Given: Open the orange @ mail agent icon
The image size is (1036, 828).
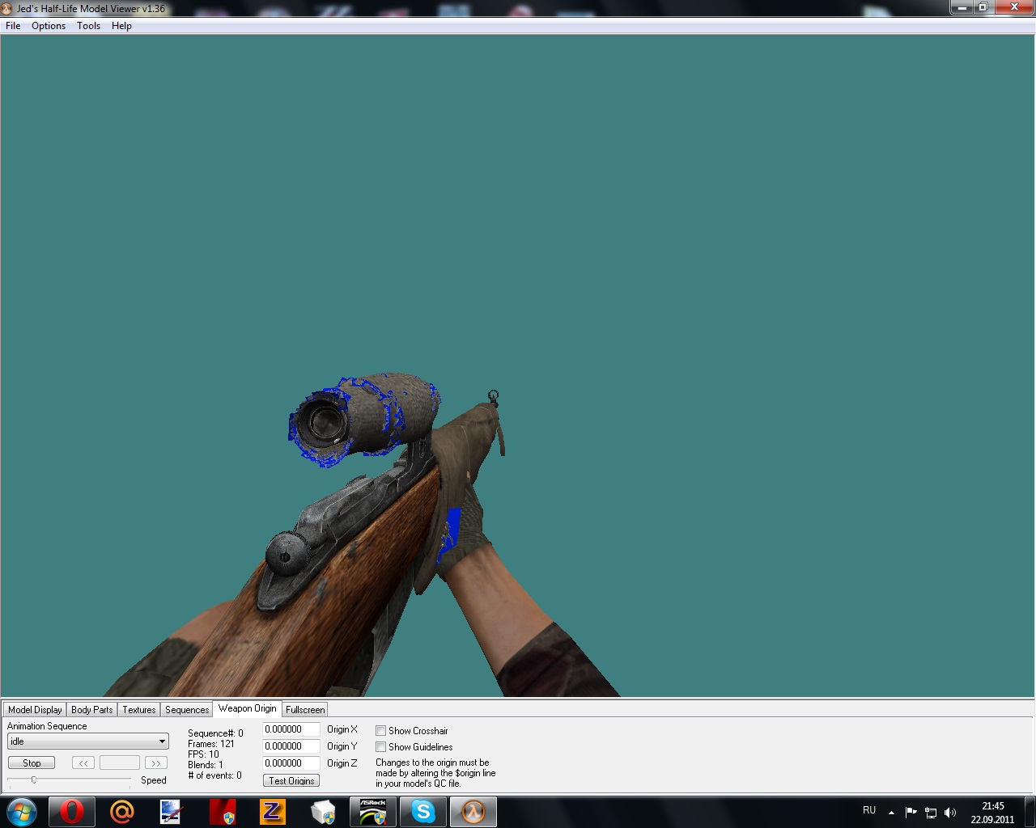Looking at the screenshot, I should tap(121, 811).
